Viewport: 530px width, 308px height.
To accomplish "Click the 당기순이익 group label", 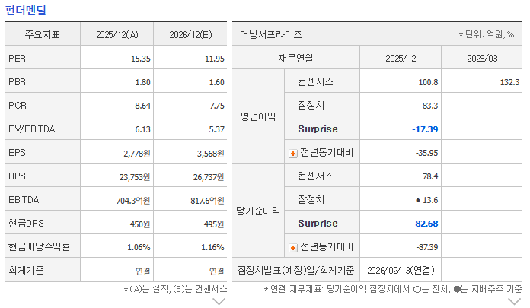I will [x=258, y=211].
